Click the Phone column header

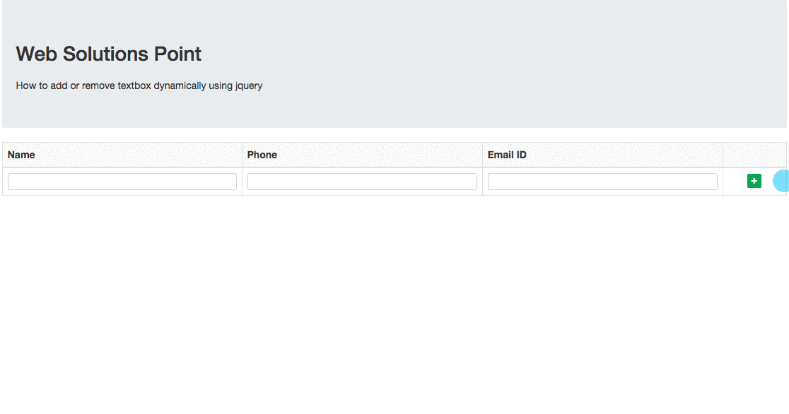click(x=262, y=155)
